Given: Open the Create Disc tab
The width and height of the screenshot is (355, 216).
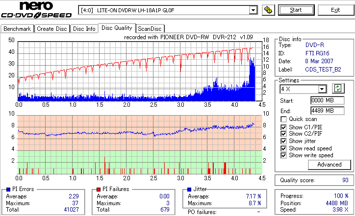Looking at the screenshot, I should 52,29.
